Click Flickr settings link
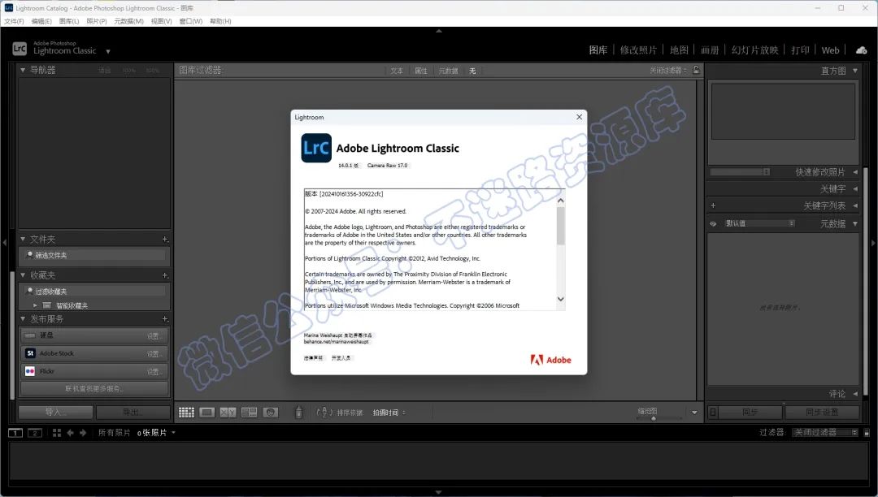 (154, 372)
